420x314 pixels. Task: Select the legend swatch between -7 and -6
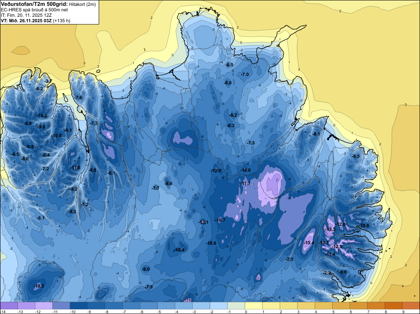tap(131, 306)
